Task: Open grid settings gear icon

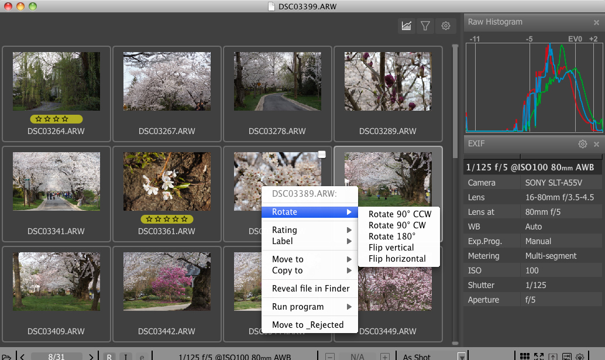Action: [446, 26]
